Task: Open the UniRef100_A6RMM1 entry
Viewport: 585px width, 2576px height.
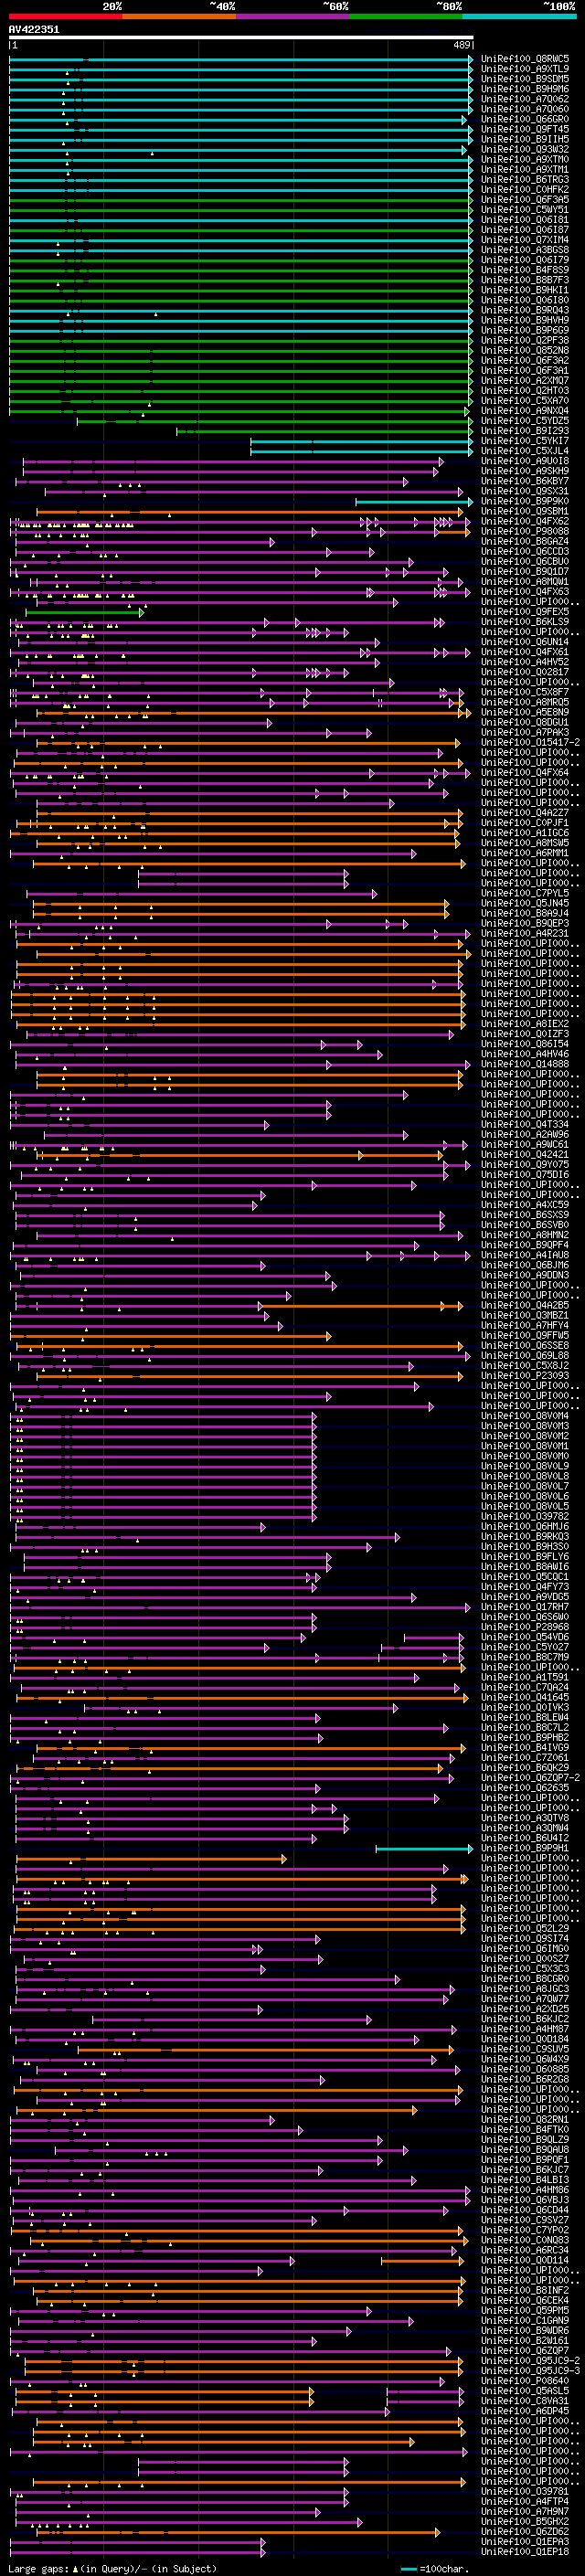Action: [x=525, y=852]
